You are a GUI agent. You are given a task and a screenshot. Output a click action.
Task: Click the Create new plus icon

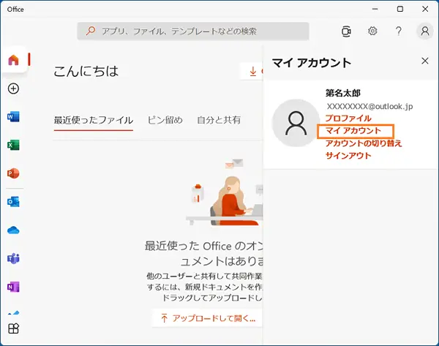point(13,89)
